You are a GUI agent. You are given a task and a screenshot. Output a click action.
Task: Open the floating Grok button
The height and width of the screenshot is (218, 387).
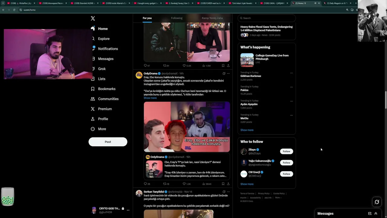(x=377, y=202)
